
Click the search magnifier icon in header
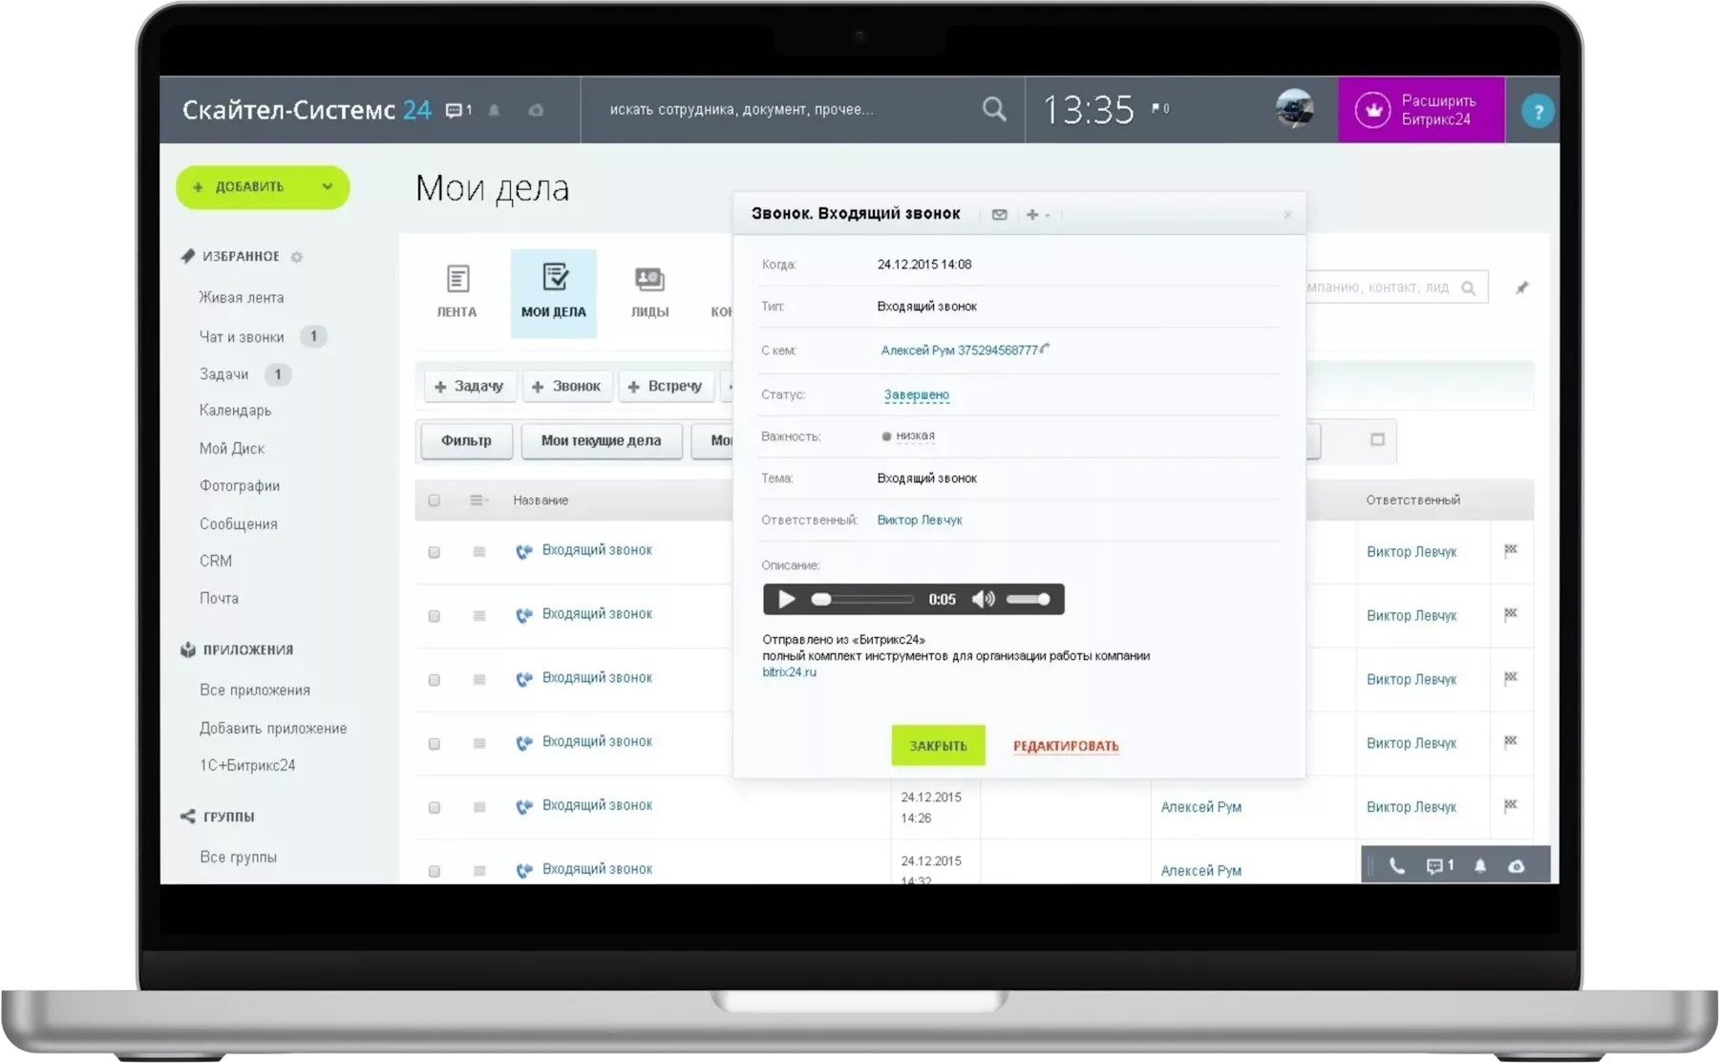tap(994, 110)
